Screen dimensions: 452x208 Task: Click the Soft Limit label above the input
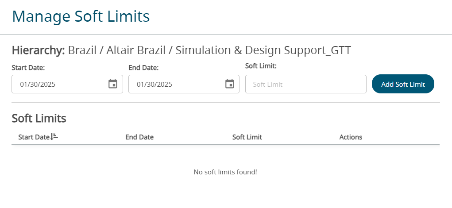pos(261,66)
